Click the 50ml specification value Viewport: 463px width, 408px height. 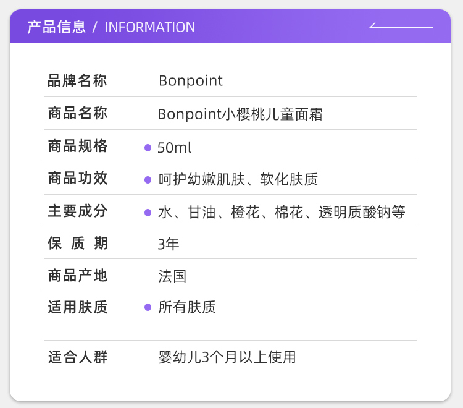pos(175,148)
